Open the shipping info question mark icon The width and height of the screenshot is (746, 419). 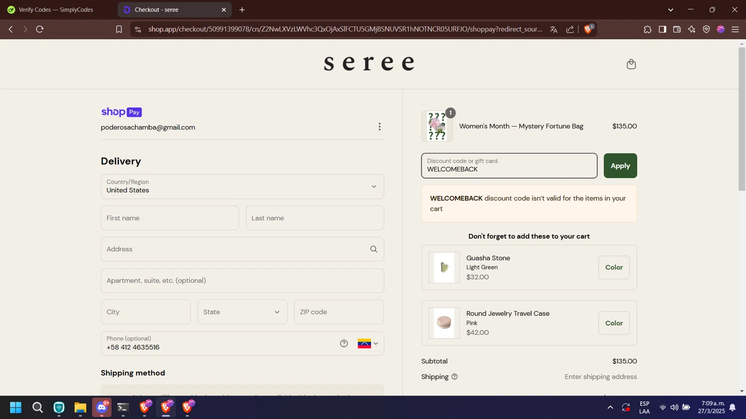pos(455,377)
